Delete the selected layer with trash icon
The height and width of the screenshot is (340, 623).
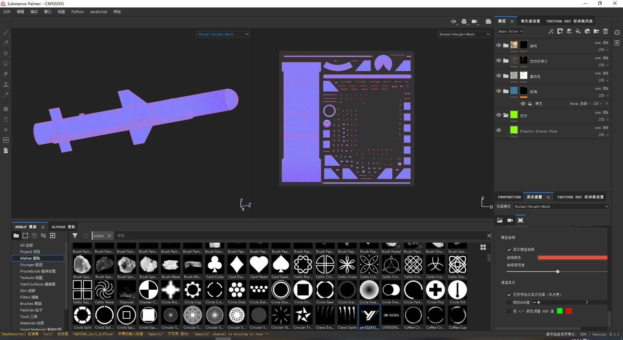(605, 31)
